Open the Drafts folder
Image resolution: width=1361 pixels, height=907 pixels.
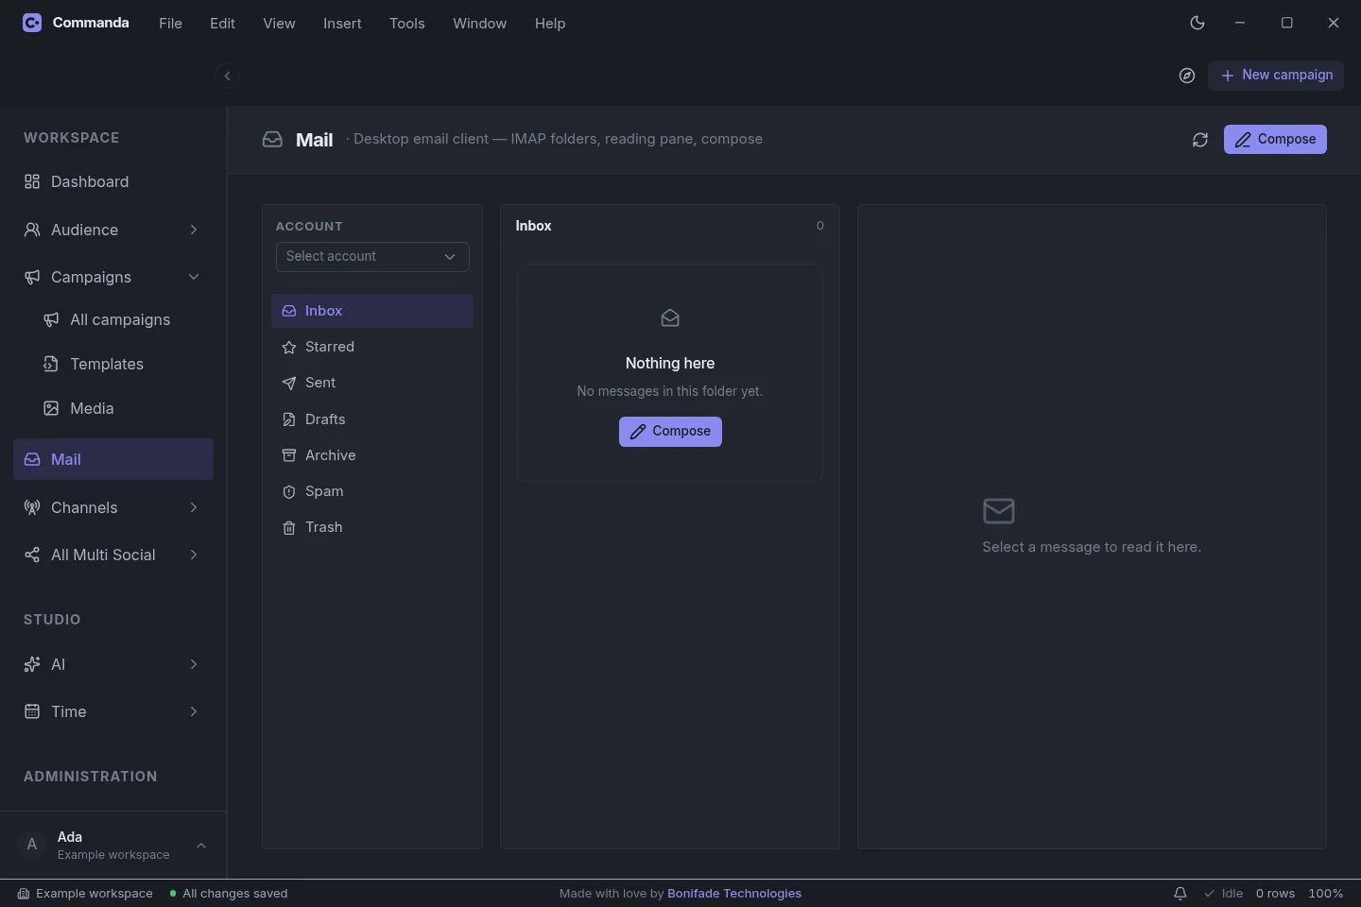click(x=372, y=419)
